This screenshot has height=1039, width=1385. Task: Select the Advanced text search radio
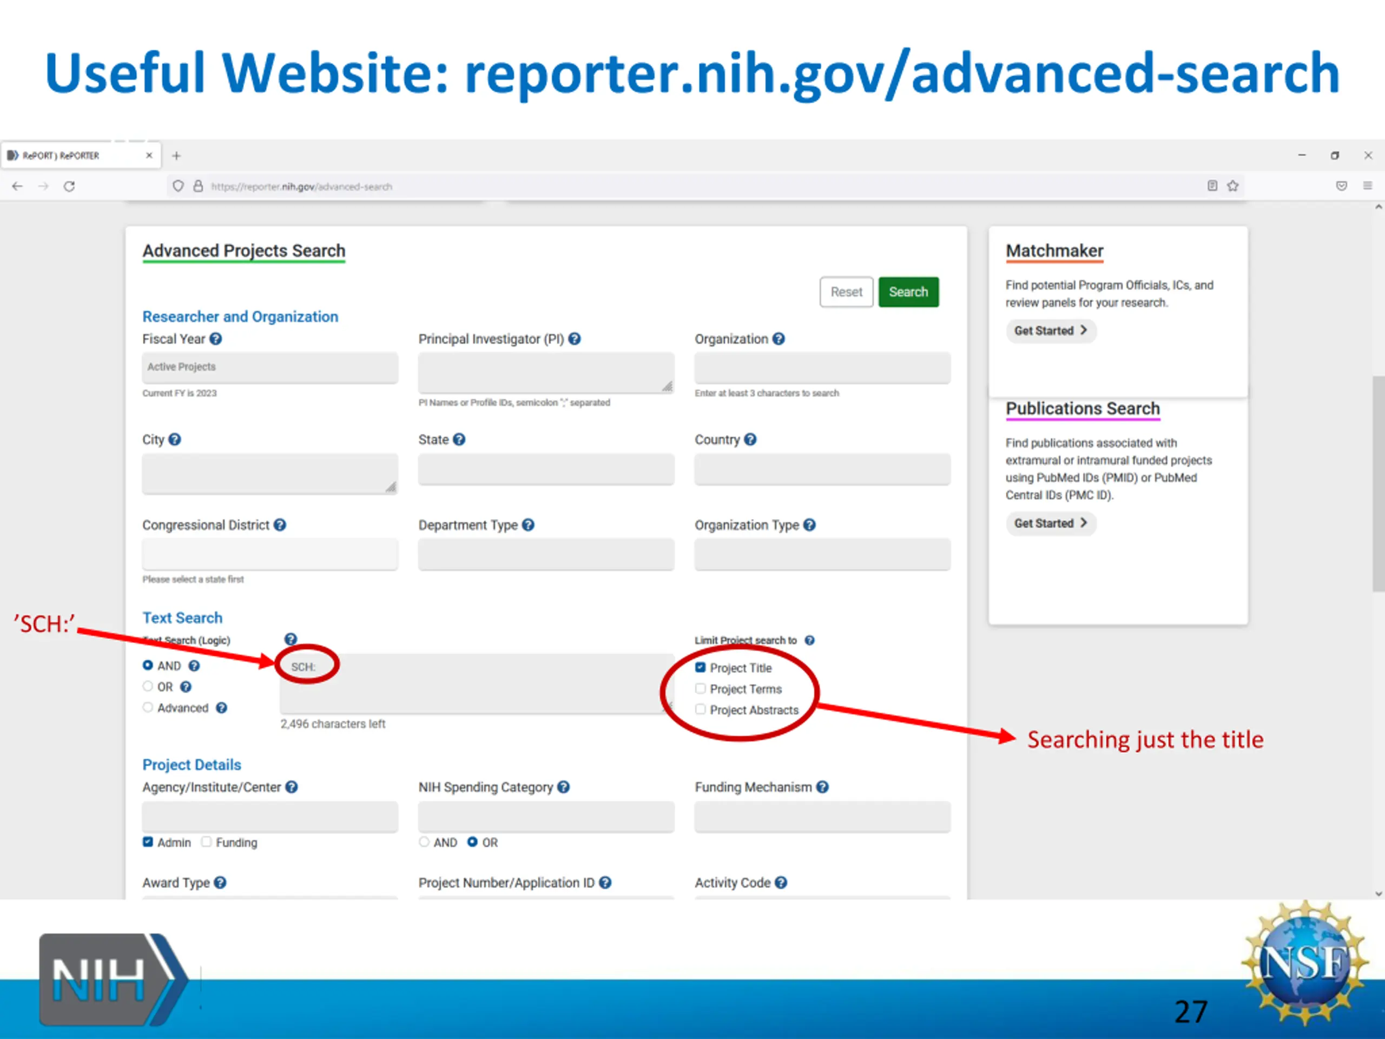(148, 707)
